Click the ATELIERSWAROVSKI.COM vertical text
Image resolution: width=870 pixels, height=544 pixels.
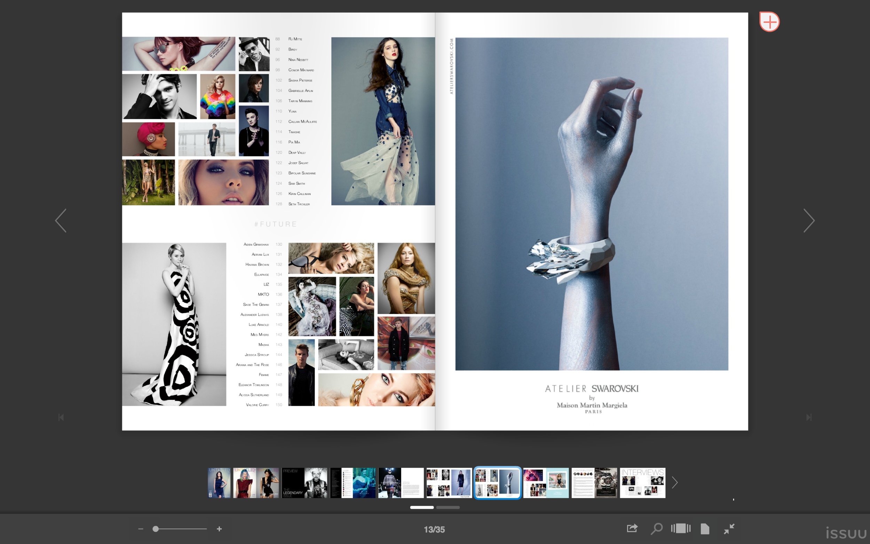[451, 66]
